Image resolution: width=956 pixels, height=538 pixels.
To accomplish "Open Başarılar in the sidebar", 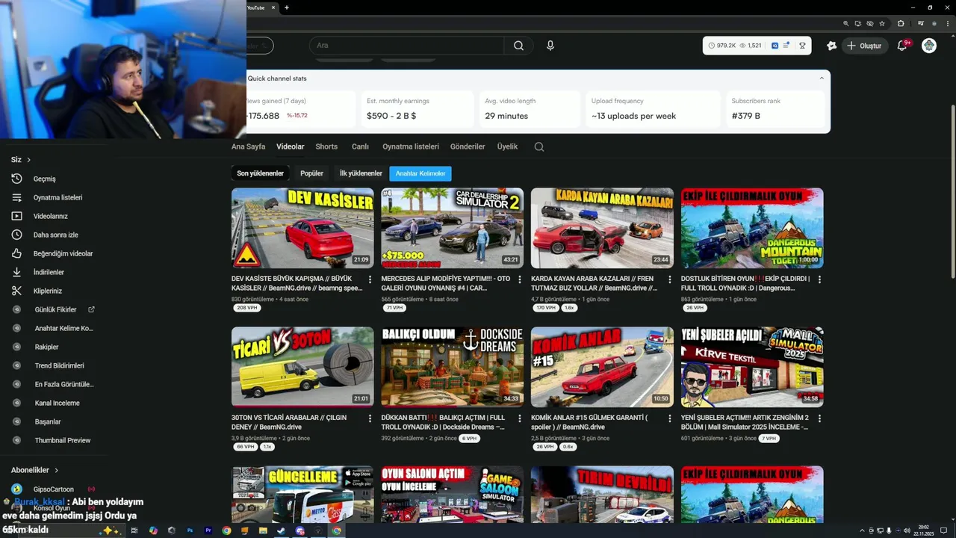I will click(48, 421).
